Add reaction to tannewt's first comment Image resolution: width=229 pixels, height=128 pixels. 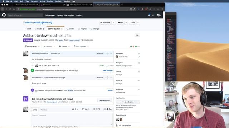pos(107,54)
